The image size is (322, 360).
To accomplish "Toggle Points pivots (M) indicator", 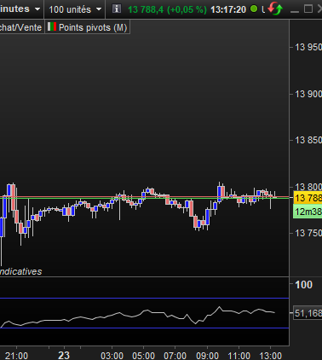I will pos(88,27).
